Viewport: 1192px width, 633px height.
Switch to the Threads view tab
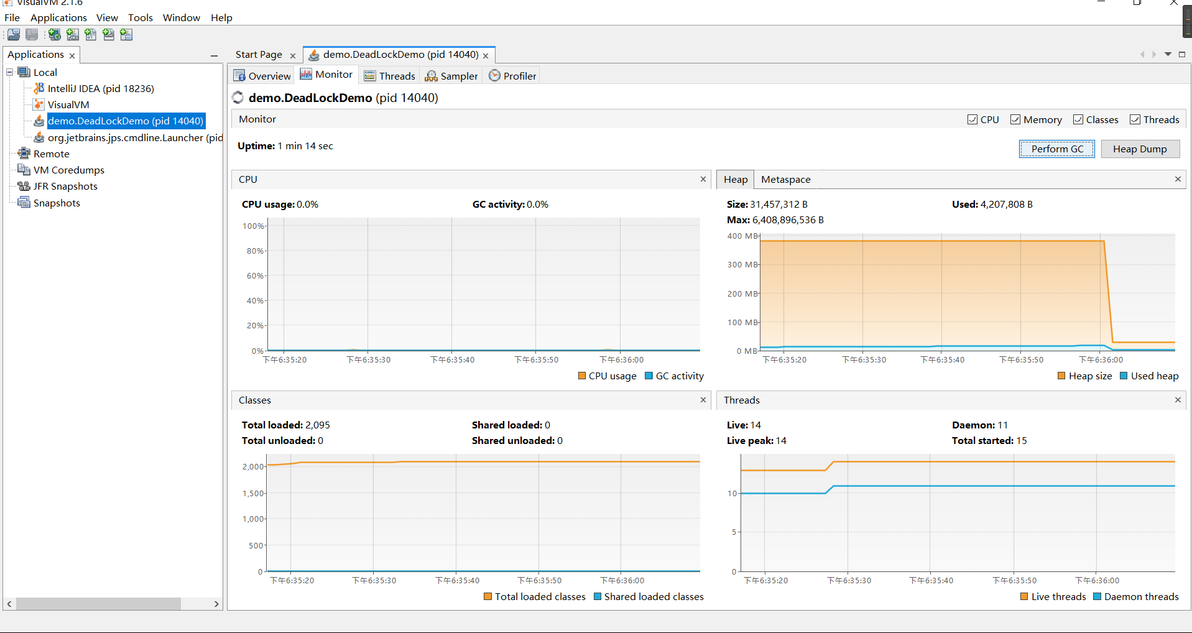(x=389, y=76)
